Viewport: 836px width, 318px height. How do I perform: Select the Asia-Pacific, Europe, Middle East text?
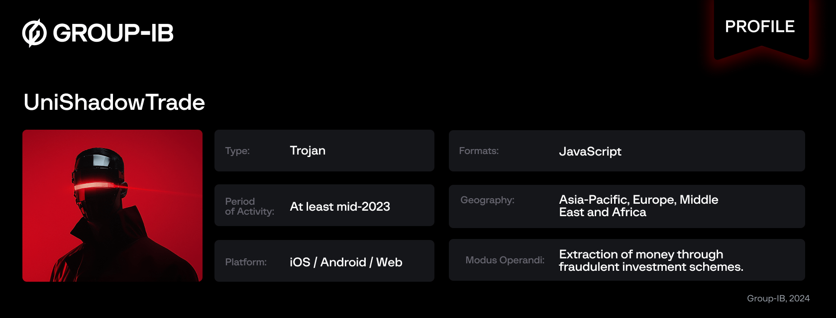638,206
